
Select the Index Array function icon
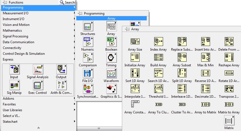click(x=158, y=42)
